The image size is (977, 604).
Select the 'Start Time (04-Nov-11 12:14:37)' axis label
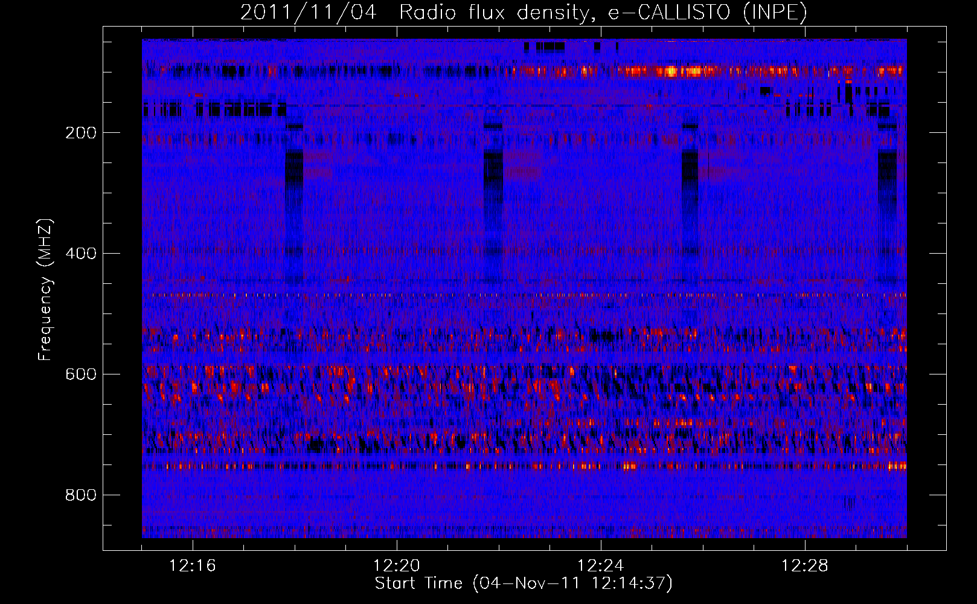pos(524,583)
